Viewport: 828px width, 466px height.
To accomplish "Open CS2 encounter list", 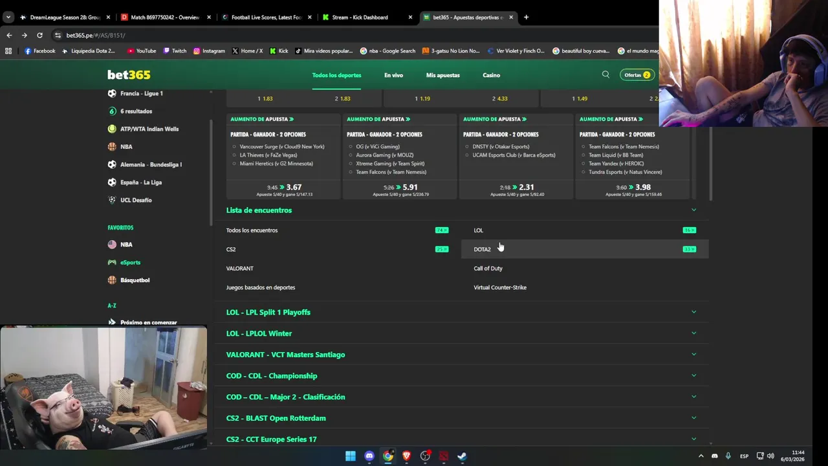I will point(337,249).
